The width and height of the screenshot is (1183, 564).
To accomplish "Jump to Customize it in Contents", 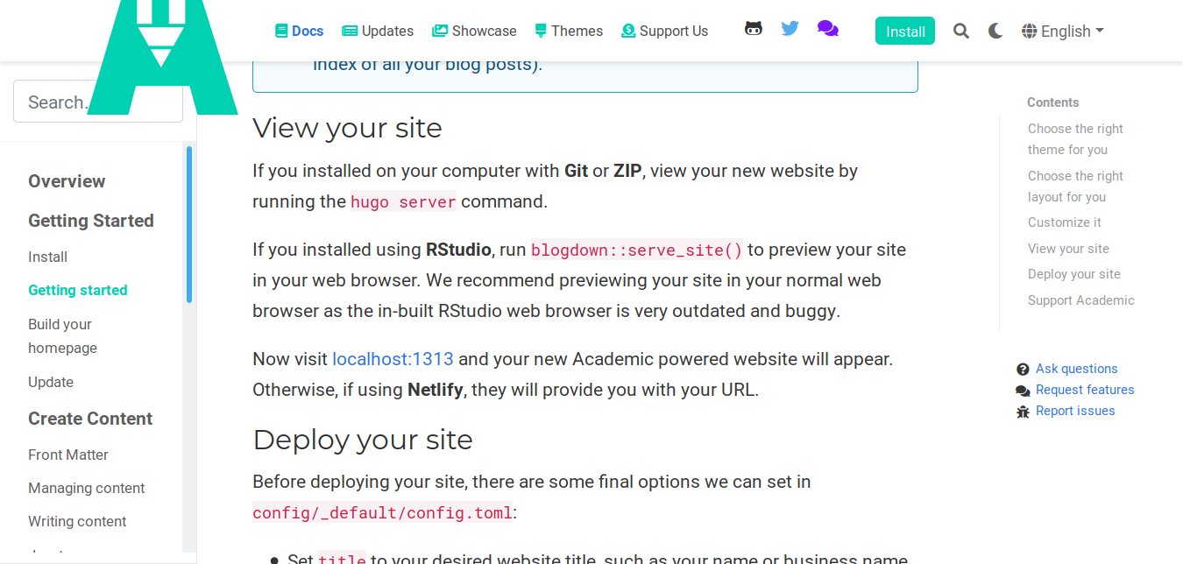I will 1065,222.
